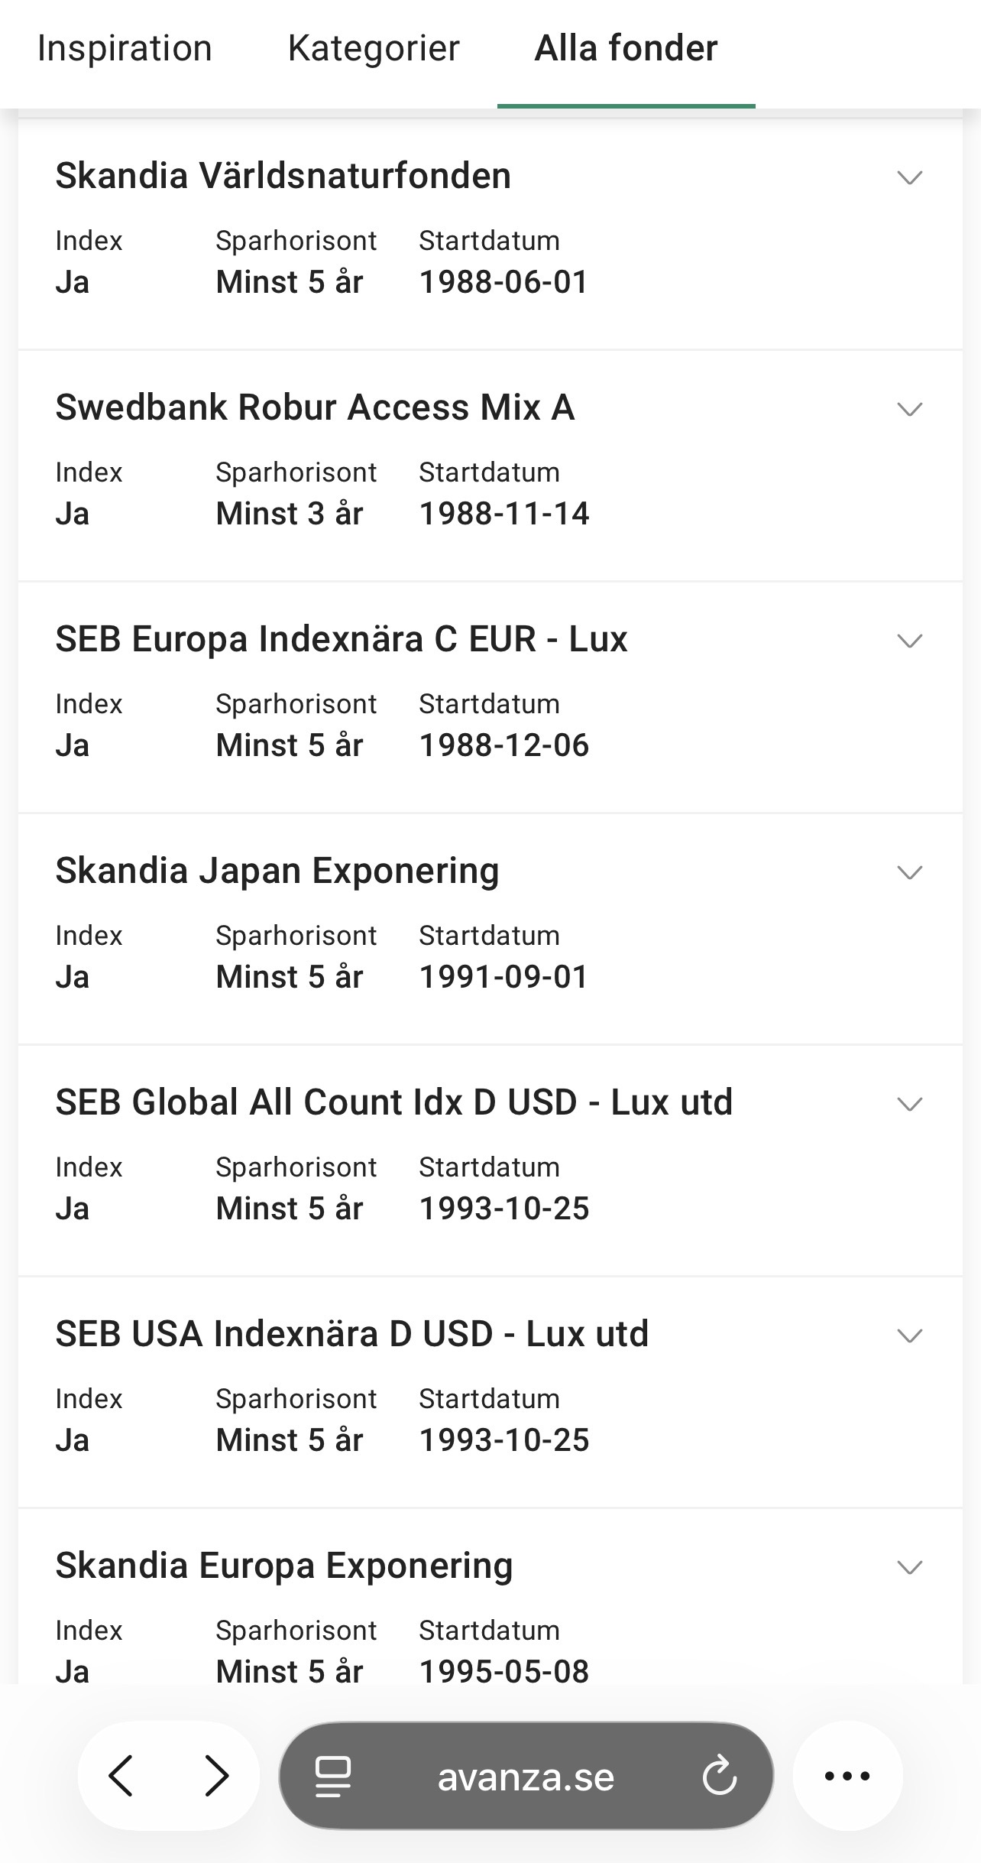This screenshot has width=981, height=1863.
Task: Select the Alla fonder tab
Action: coord(626,49)
